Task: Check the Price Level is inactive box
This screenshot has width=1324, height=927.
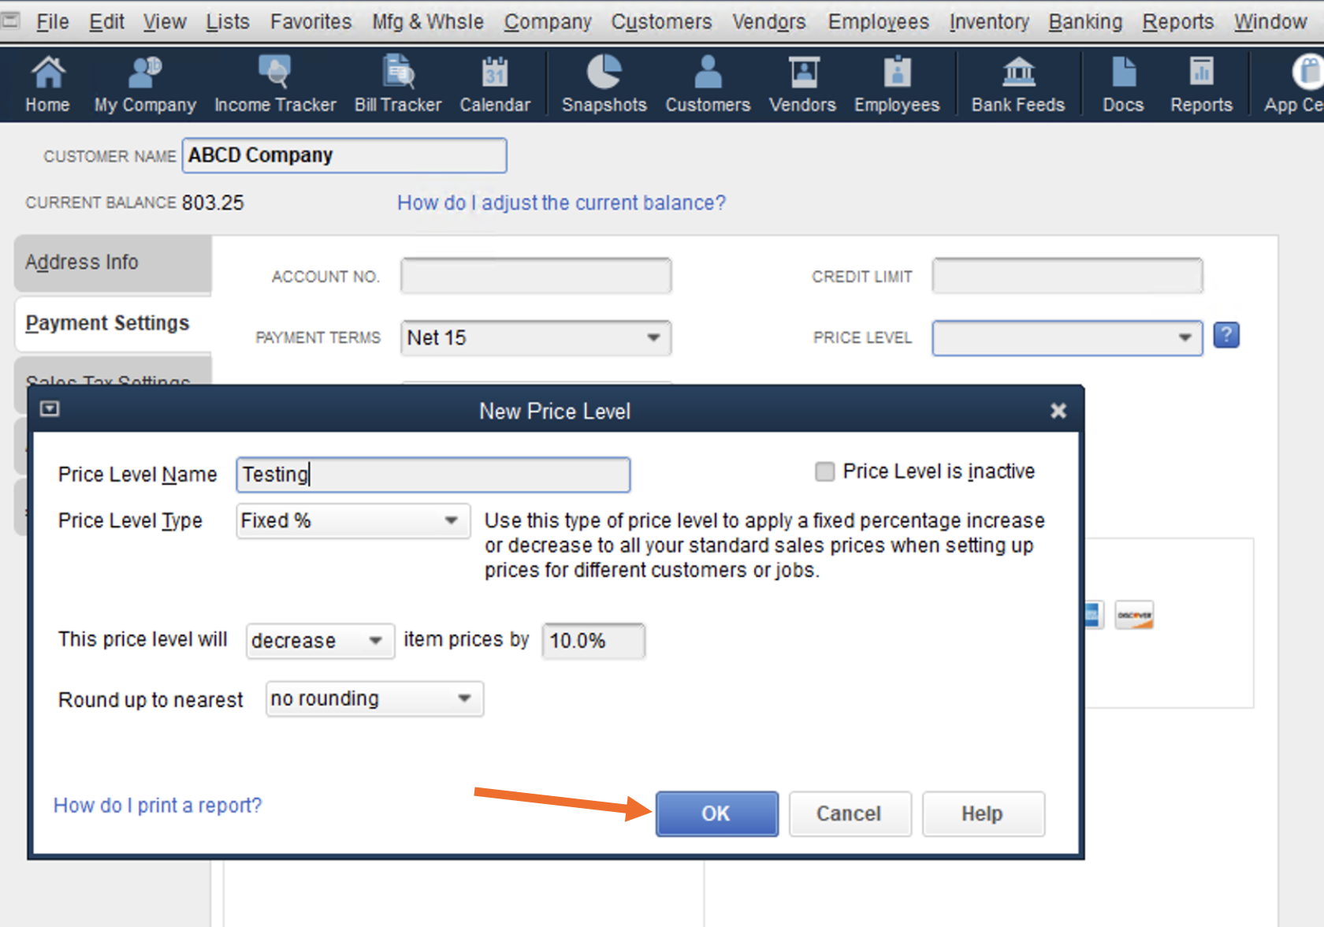Action: (824, 471)
